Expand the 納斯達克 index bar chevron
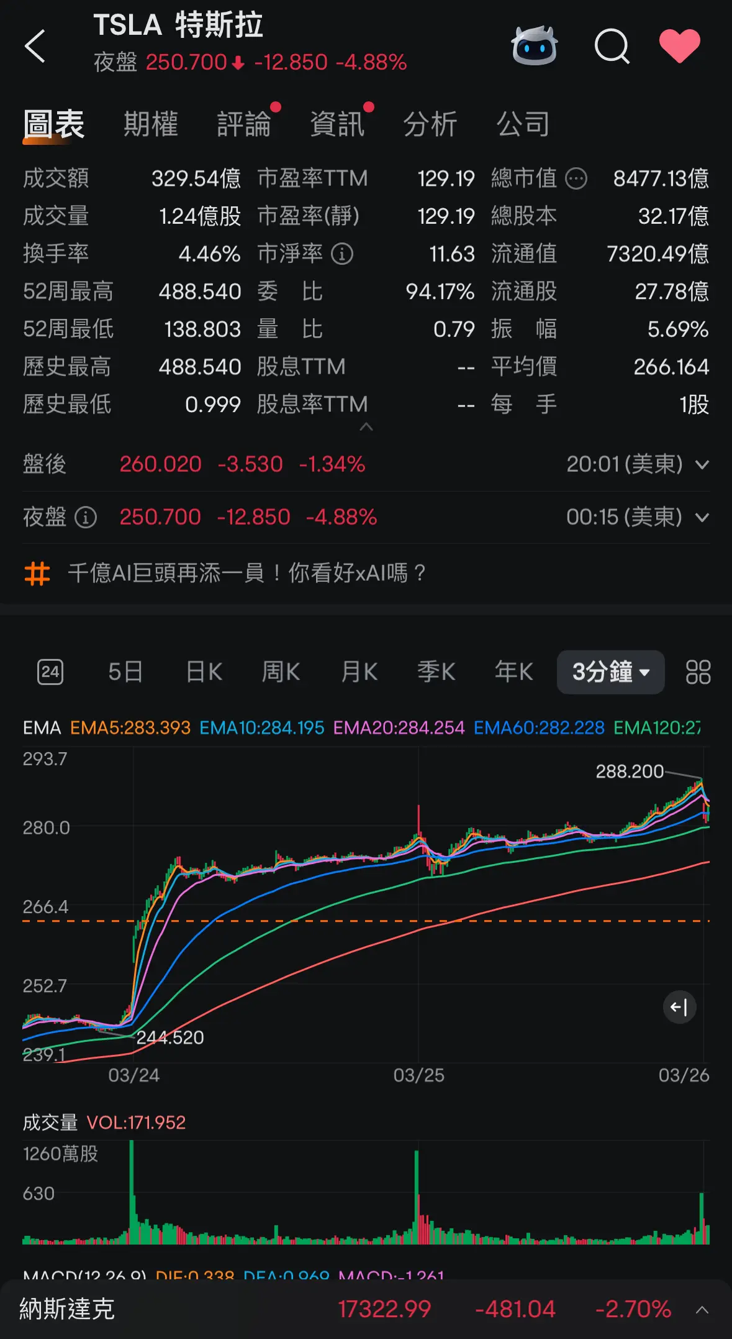The image size is (732, 1339). (x=702, y=1310)
